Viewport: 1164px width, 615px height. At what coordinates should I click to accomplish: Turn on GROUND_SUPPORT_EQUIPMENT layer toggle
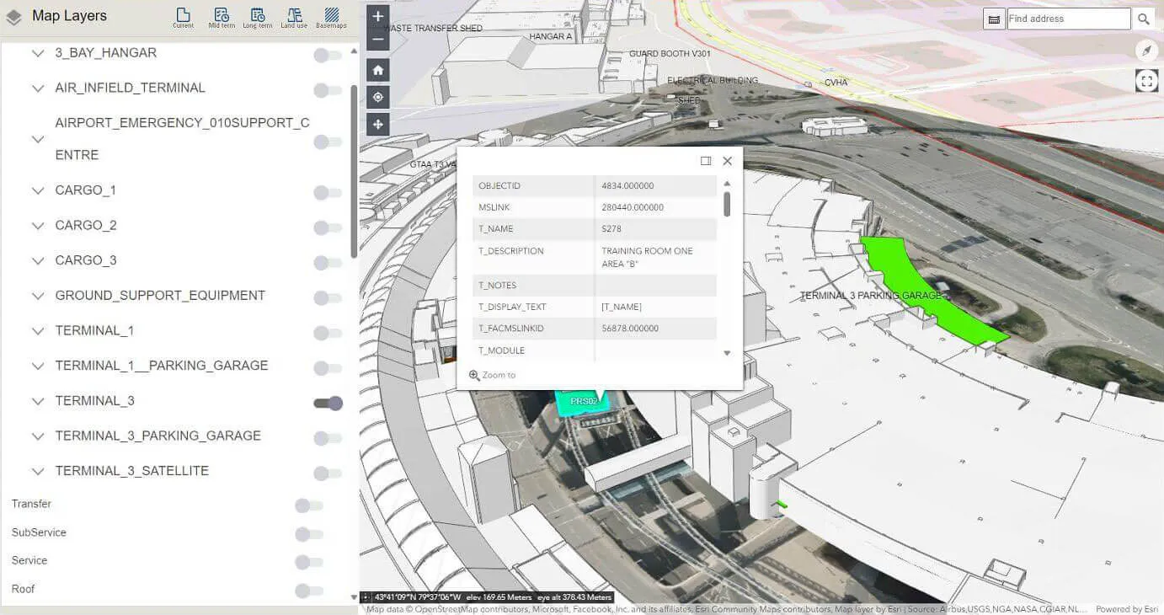tap(328, 297)
